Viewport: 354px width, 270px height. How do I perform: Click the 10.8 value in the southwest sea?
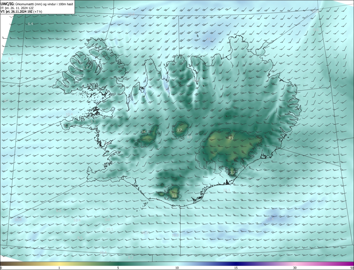point(18,219)
